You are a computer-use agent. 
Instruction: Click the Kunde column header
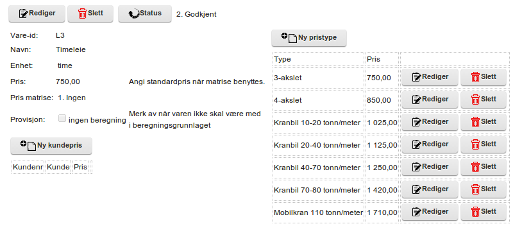pyautogui.click(x=58, y=167)
